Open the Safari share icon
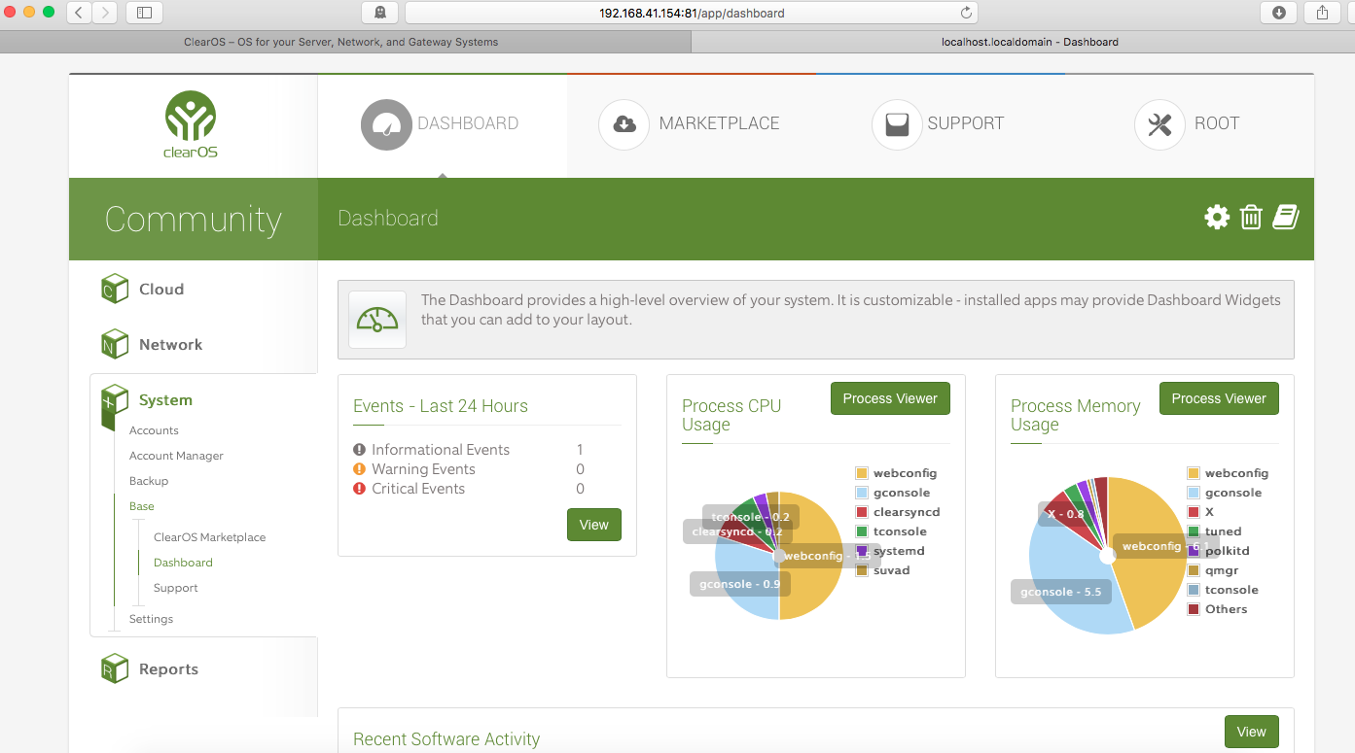 [x=1322, y=13]
